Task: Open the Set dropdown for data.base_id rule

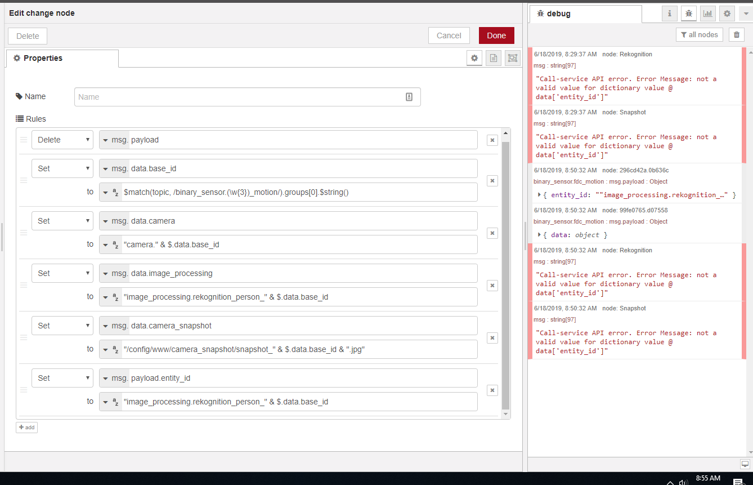Action: click(62, 168)
